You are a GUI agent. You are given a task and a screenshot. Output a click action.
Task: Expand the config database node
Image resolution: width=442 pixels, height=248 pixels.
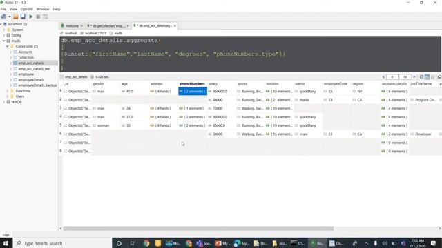[4, 35]
